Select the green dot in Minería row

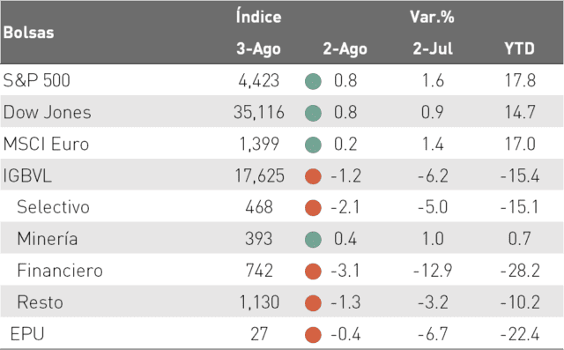click(313, 240)
